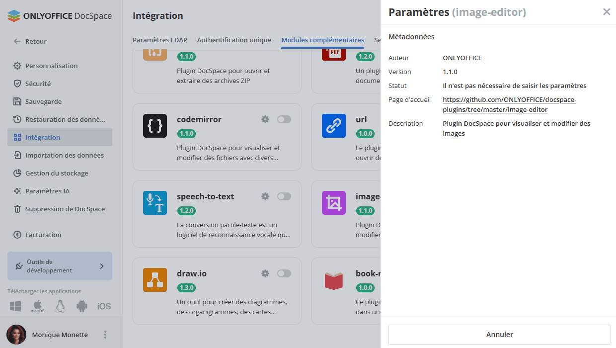
Task: Click the Restauration des données icon
Action: [17, 119]
